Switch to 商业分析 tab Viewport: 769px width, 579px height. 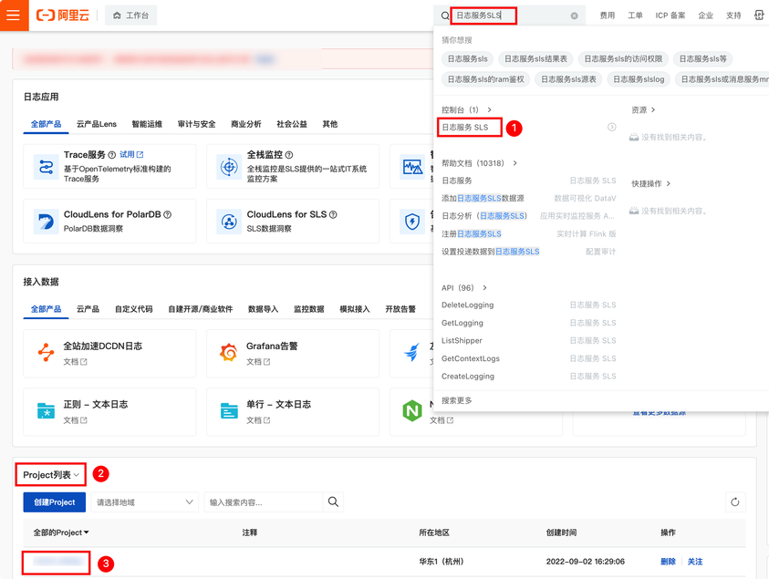tap(246, 124)
